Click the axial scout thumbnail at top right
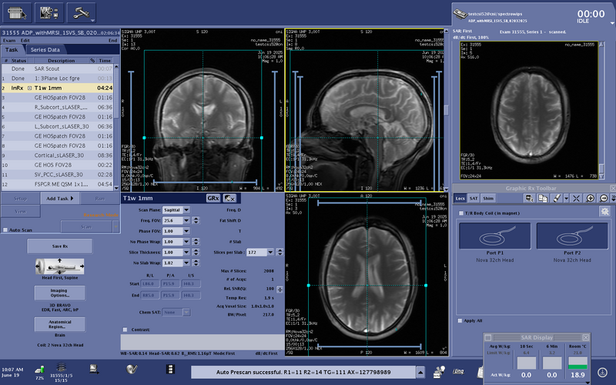The height and width of the screenshot is (385, 616). click(x=529, y=110)
